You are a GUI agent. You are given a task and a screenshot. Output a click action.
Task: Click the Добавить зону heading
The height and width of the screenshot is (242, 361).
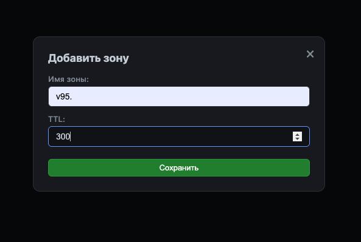point(88,58)
